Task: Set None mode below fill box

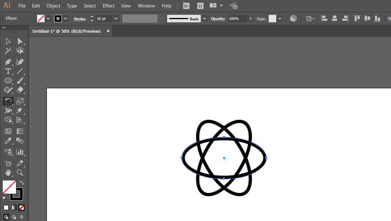Action: click(22, 208)
